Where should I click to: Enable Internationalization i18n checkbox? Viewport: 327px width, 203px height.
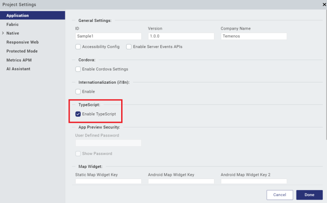click(x=78, y=91)
